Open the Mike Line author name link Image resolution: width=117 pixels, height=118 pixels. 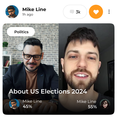(34, 9)
